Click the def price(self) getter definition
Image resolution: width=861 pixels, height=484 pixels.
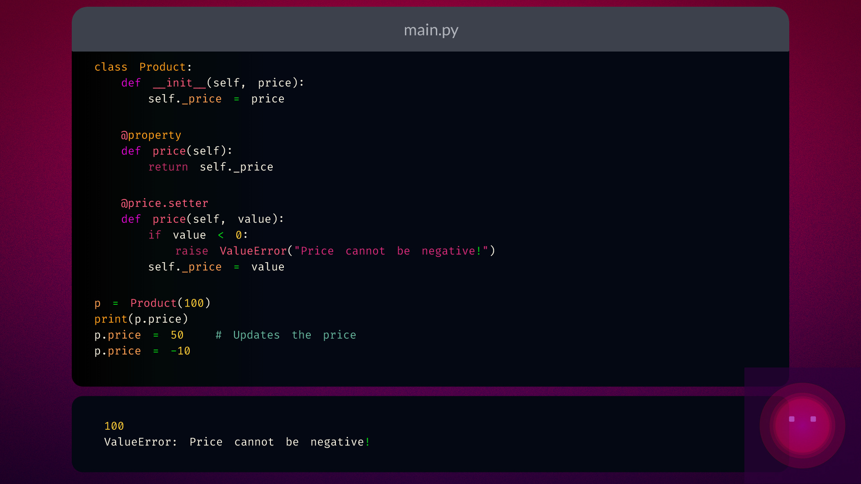point(176,151)
